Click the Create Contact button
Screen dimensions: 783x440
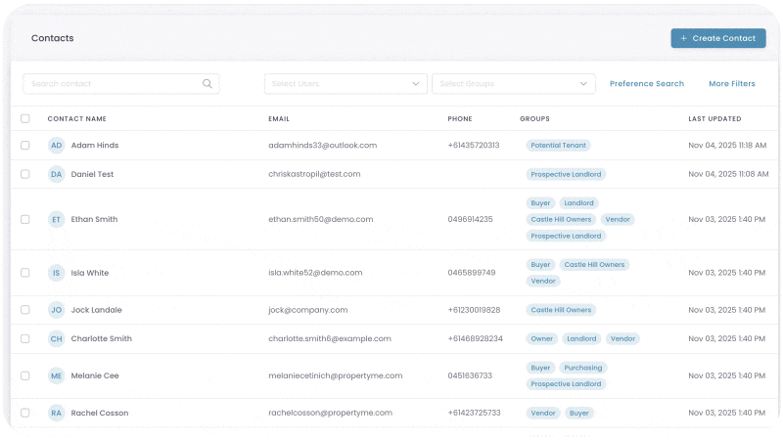tap(718, 38)
